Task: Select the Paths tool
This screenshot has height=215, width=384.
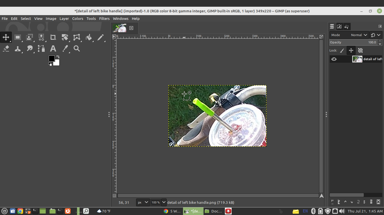Action: click(41, 49)
